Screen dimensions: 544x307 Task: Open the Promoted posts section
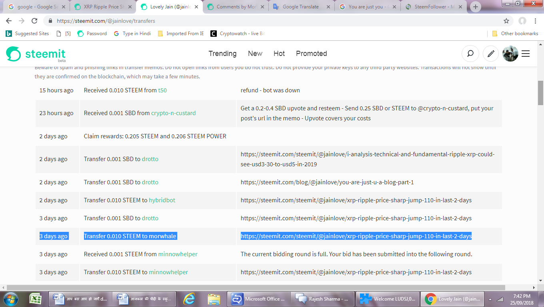pos(312,54)
